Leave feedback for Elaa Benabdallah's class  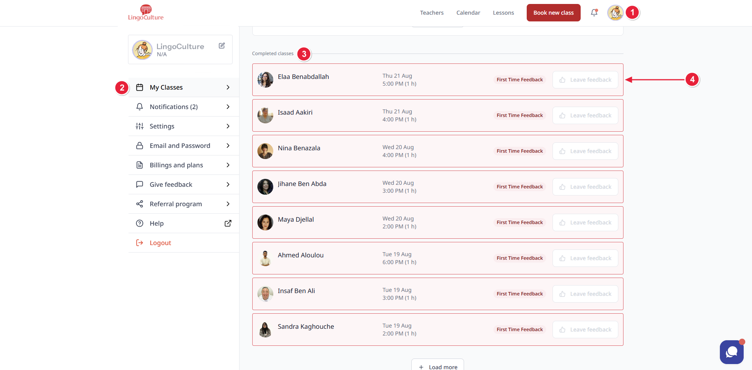(585, 80)
